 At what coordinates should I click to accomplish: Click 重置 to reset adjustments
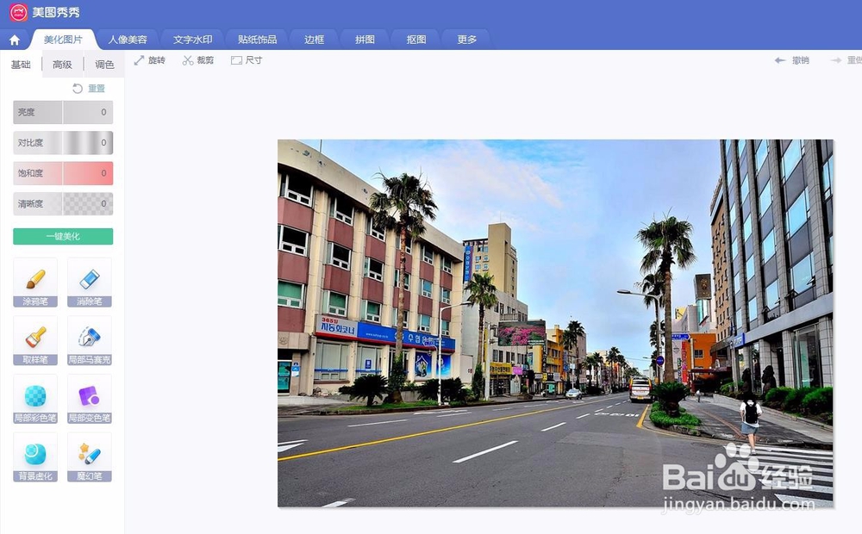(x=95, y=88)
